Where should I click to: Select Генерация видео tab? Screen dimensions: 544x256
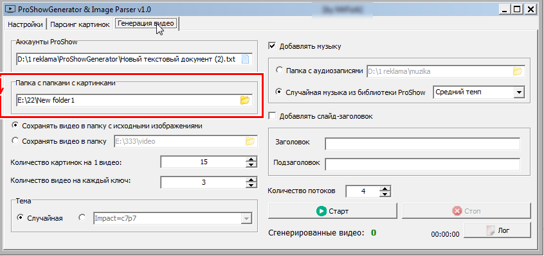pos(146,24)
